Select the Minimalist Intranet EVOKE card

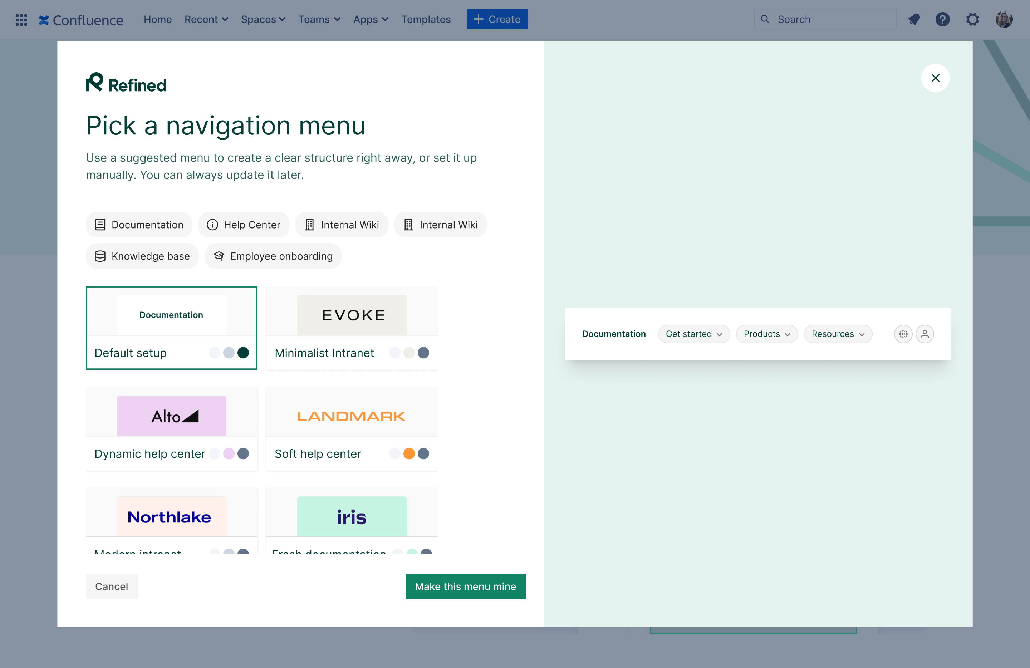point(352,328)
